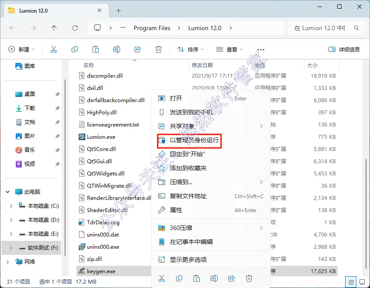Open the 排序 sort dropdown
Screen dimensions: 370x288
tap(190, 49)
